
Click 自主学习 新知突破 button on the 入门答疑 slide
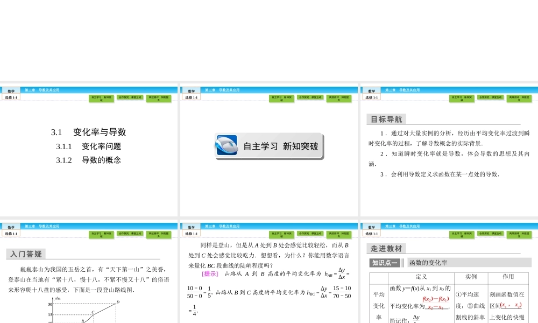(100, 235)
